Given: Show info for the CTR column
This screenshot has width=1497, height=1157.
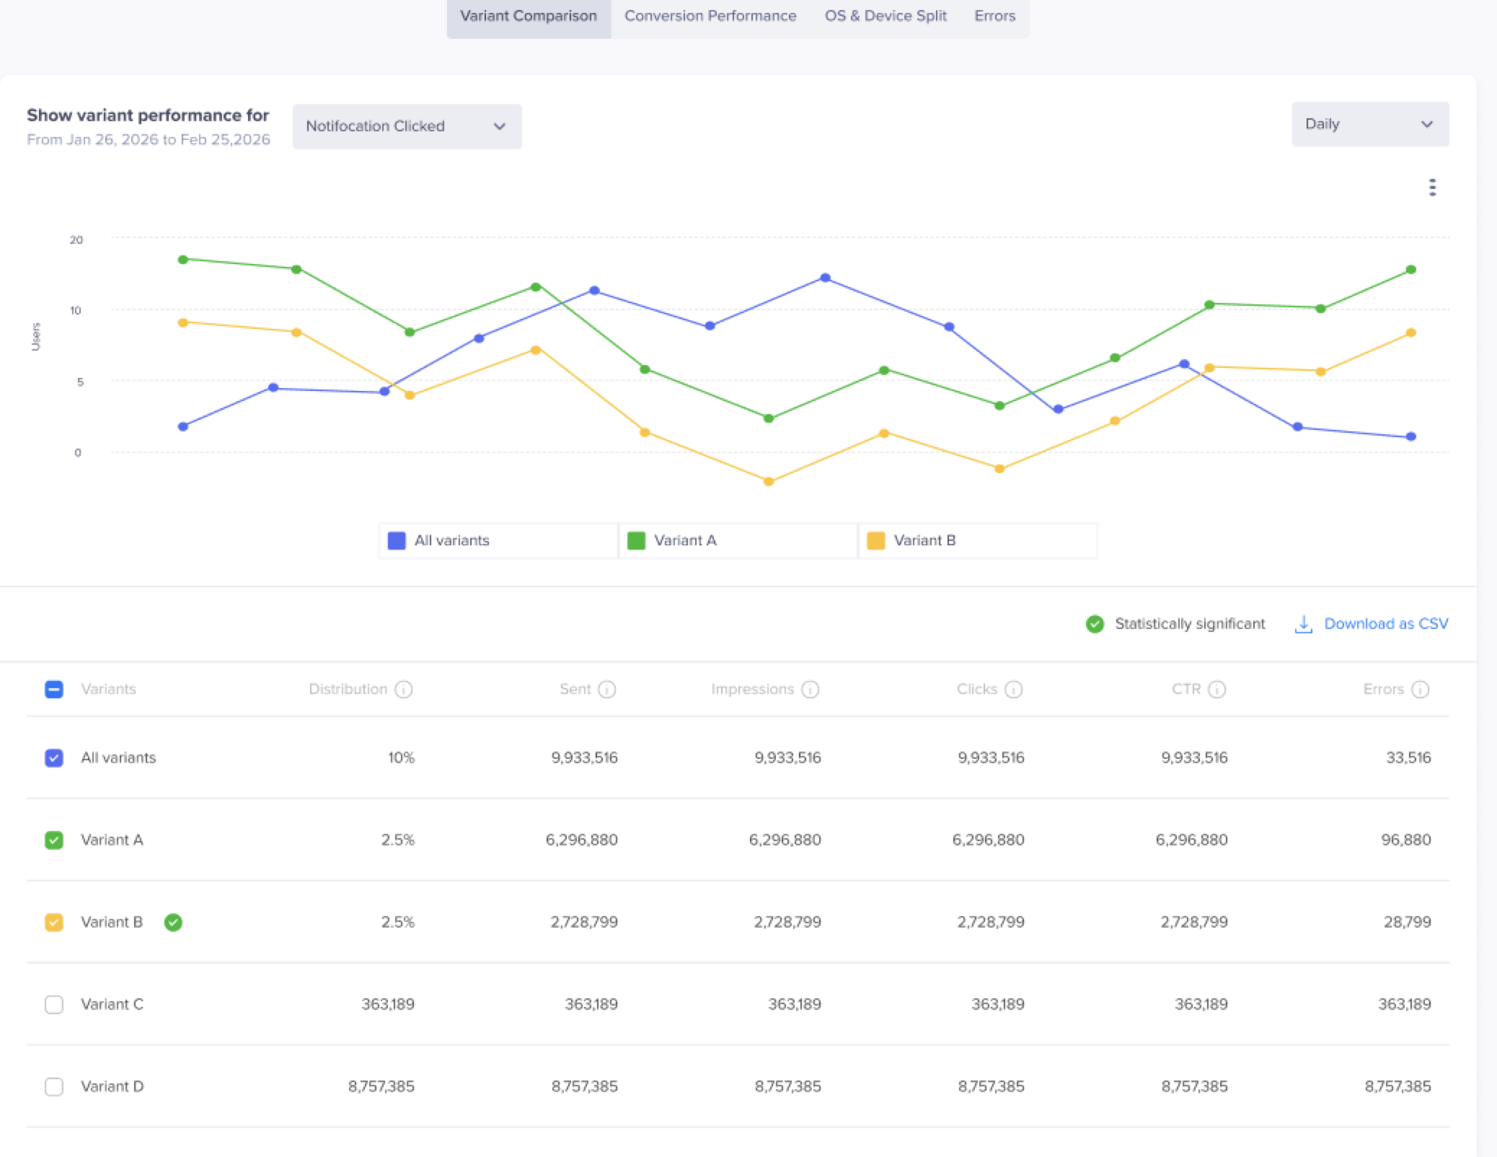Looking at the screenshot, I should (x=1217, y=690).
